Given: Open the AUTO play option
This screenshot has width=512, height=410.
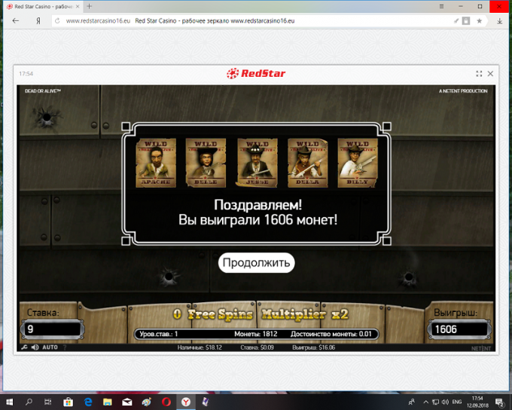Looking at the screenshot, I should (x=50, y=347).
